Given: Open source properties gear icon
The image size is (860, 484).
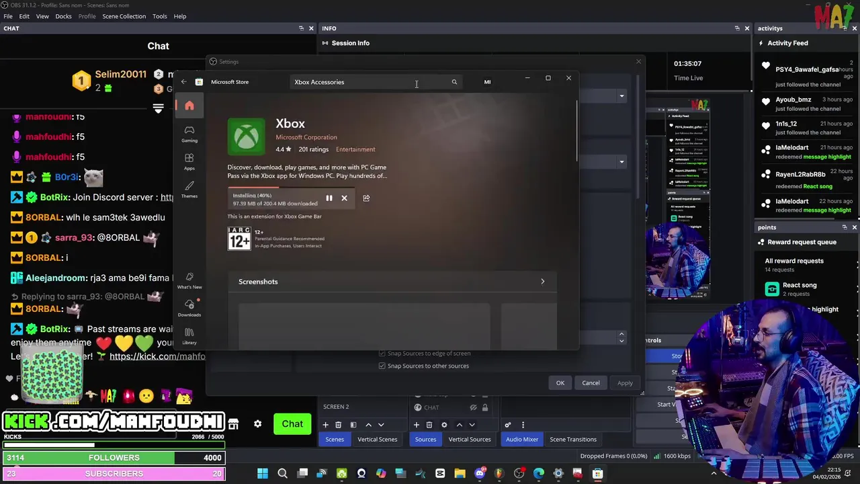Looking at the screenshot, I should tap(444, 425).
